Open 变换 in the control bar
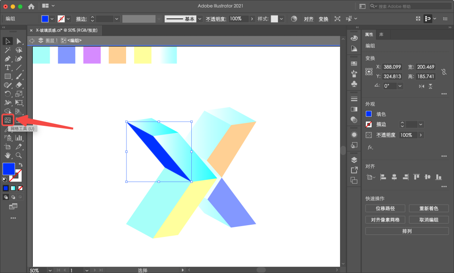 tap(323, 19)
